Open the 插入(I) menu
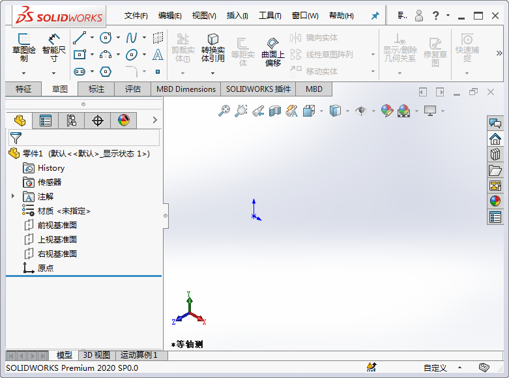Viewport: 509px width, 378px height. coord(237,16)
